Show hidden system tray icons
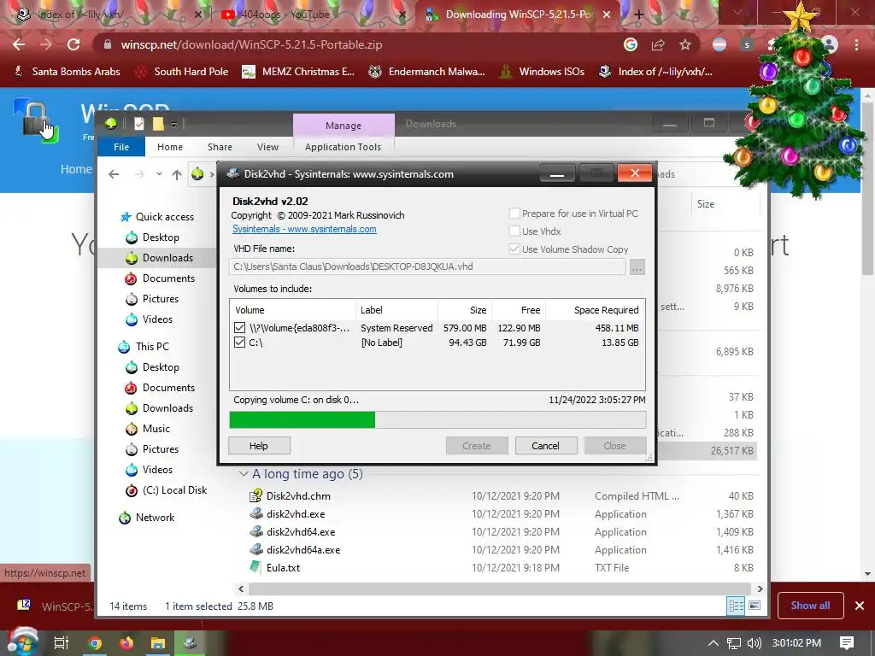The height and width of the screenshot is (656, 875). (x=714, y=643)
